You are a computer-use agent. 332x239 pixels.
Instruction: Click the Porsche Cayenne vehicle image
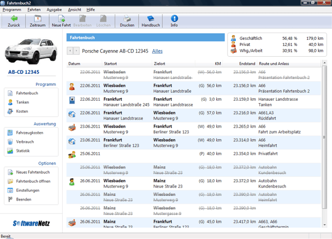pyautogui.click(x=31, y=51)
